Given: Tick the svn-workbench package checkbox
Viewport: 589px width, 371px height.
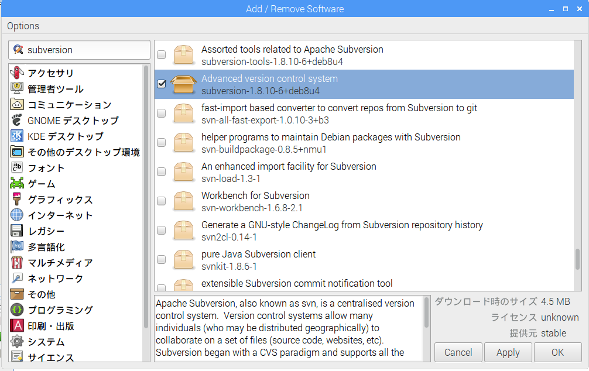Looking at the screenshot, I should [x=162, y=201].
